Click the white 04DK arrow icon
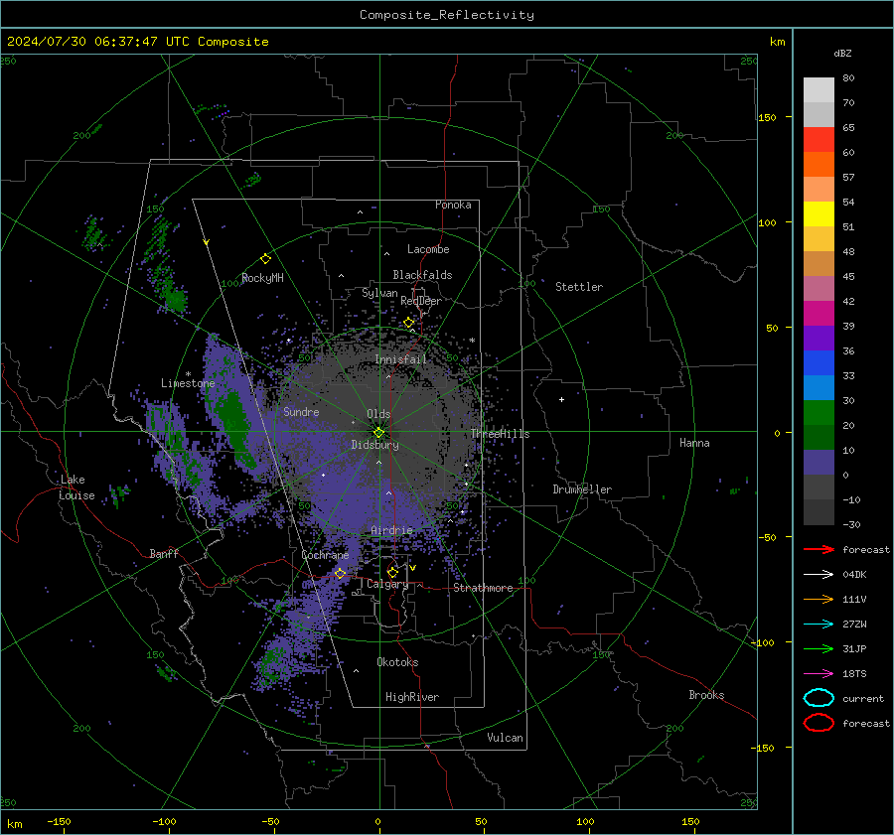Image resolution: width=894 pixels, height=835 pixels. 819,575
